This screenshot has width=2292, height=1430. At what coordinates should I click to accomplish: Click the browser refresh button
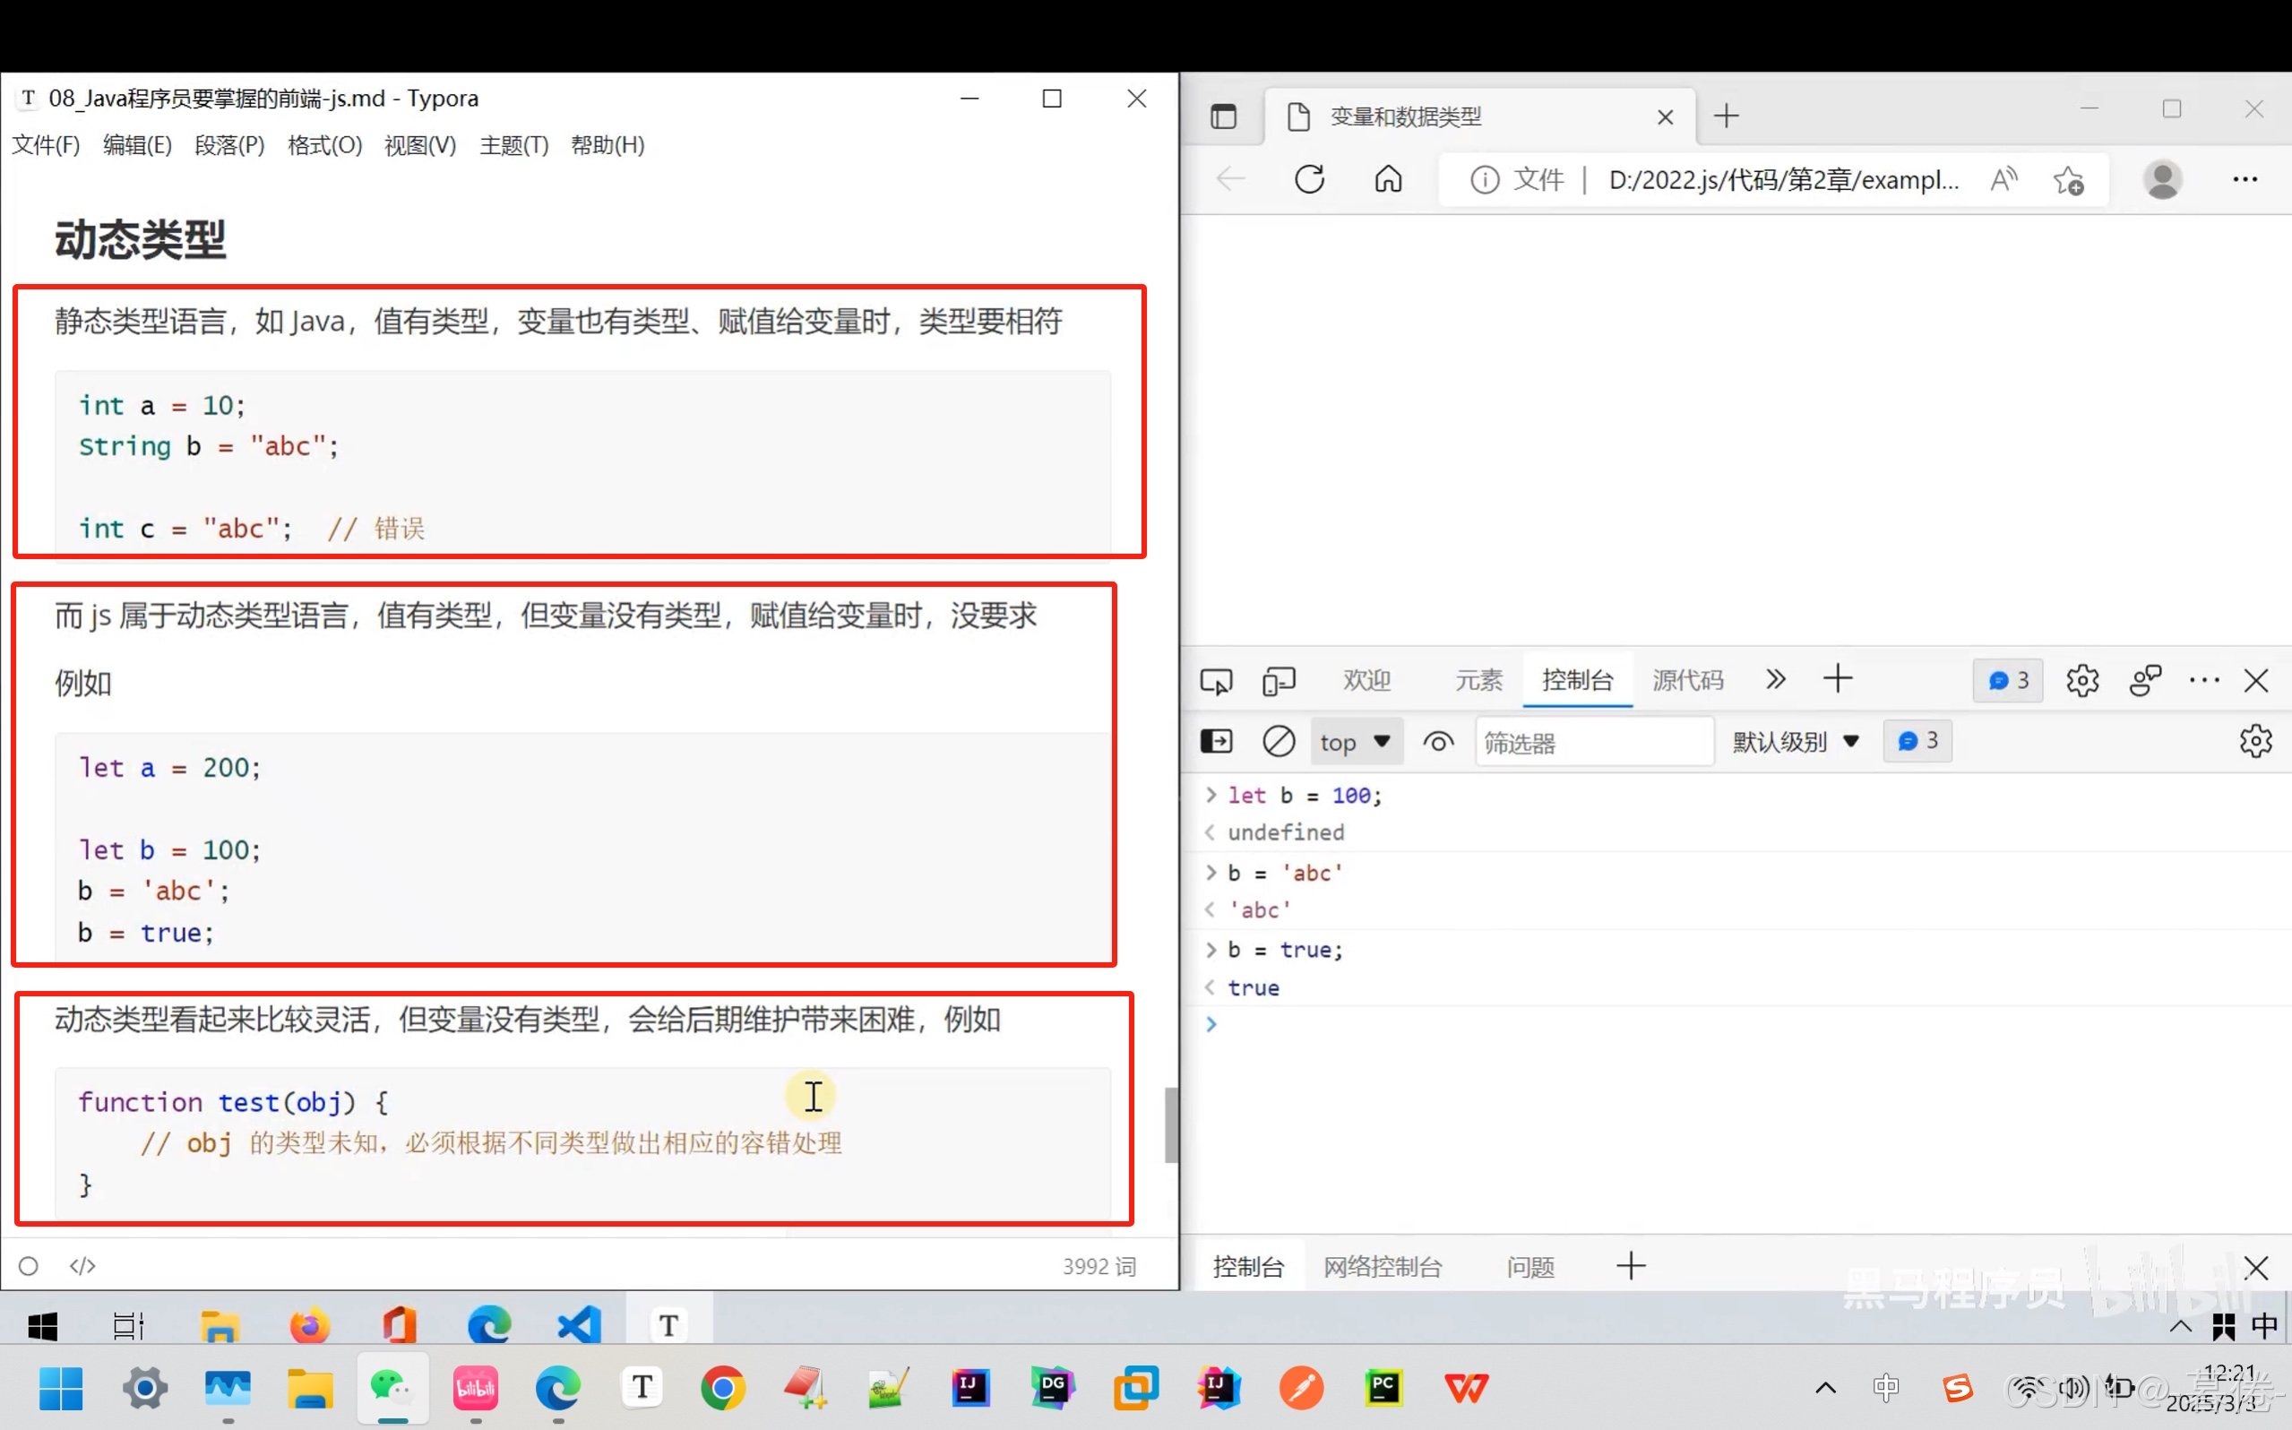(1310, 180)
